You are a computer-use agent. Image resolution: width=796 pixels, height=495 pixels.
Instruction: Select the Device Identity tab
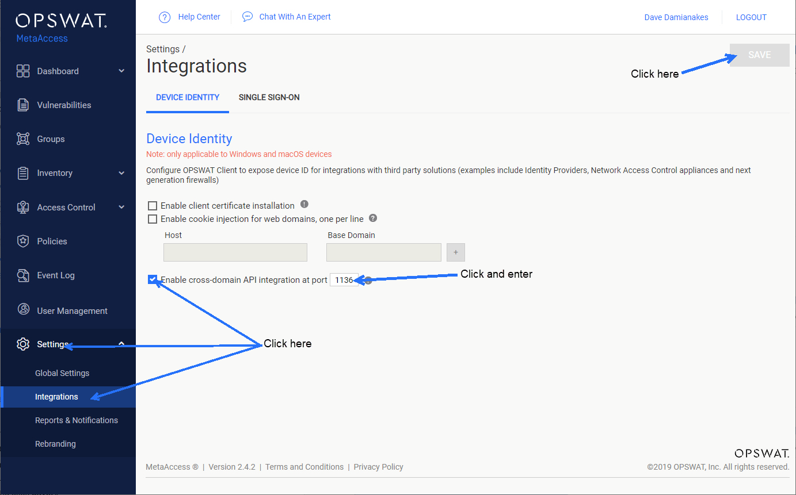point(188,98)
